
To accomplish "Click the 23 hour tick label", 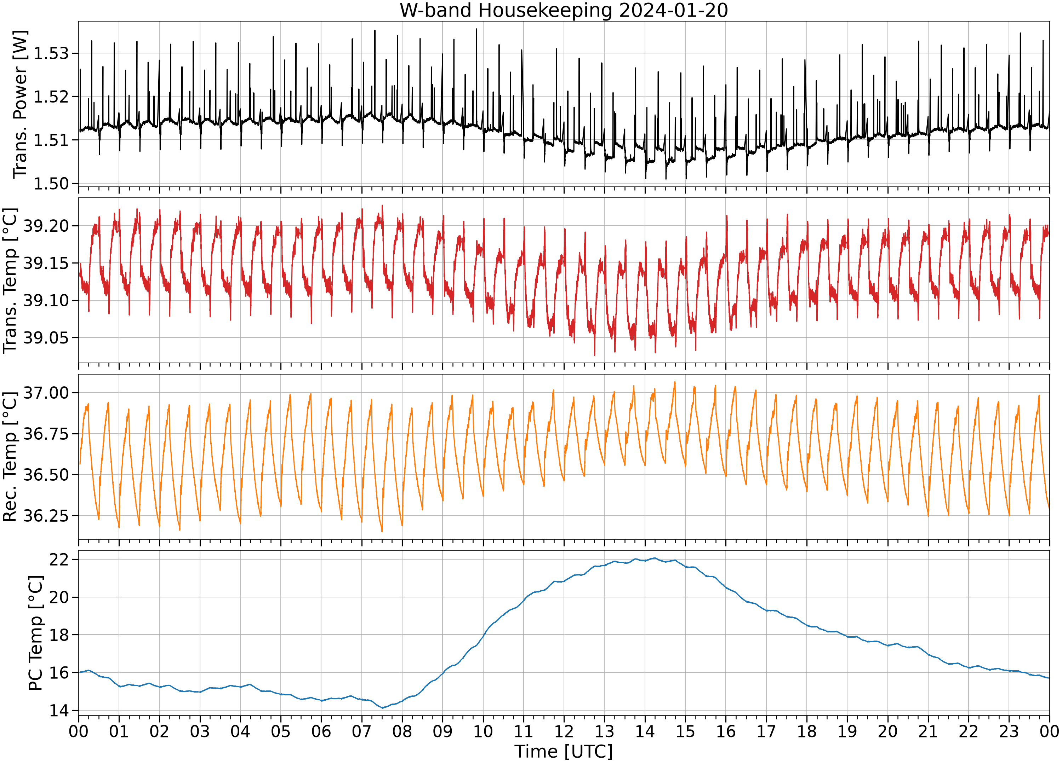I will coord(1009,731).
